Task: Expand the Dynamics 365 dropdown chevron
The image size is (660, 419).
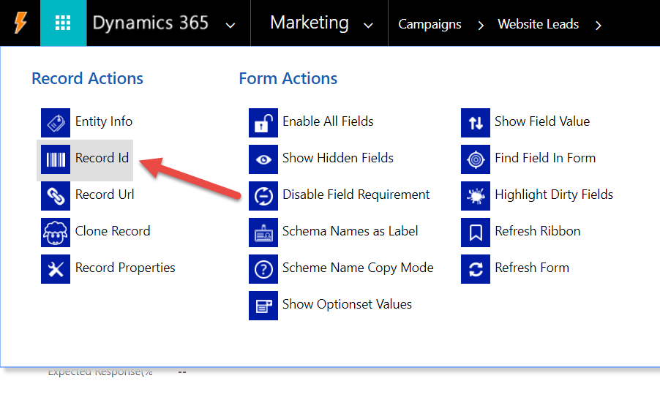Action: pos(230,26)
